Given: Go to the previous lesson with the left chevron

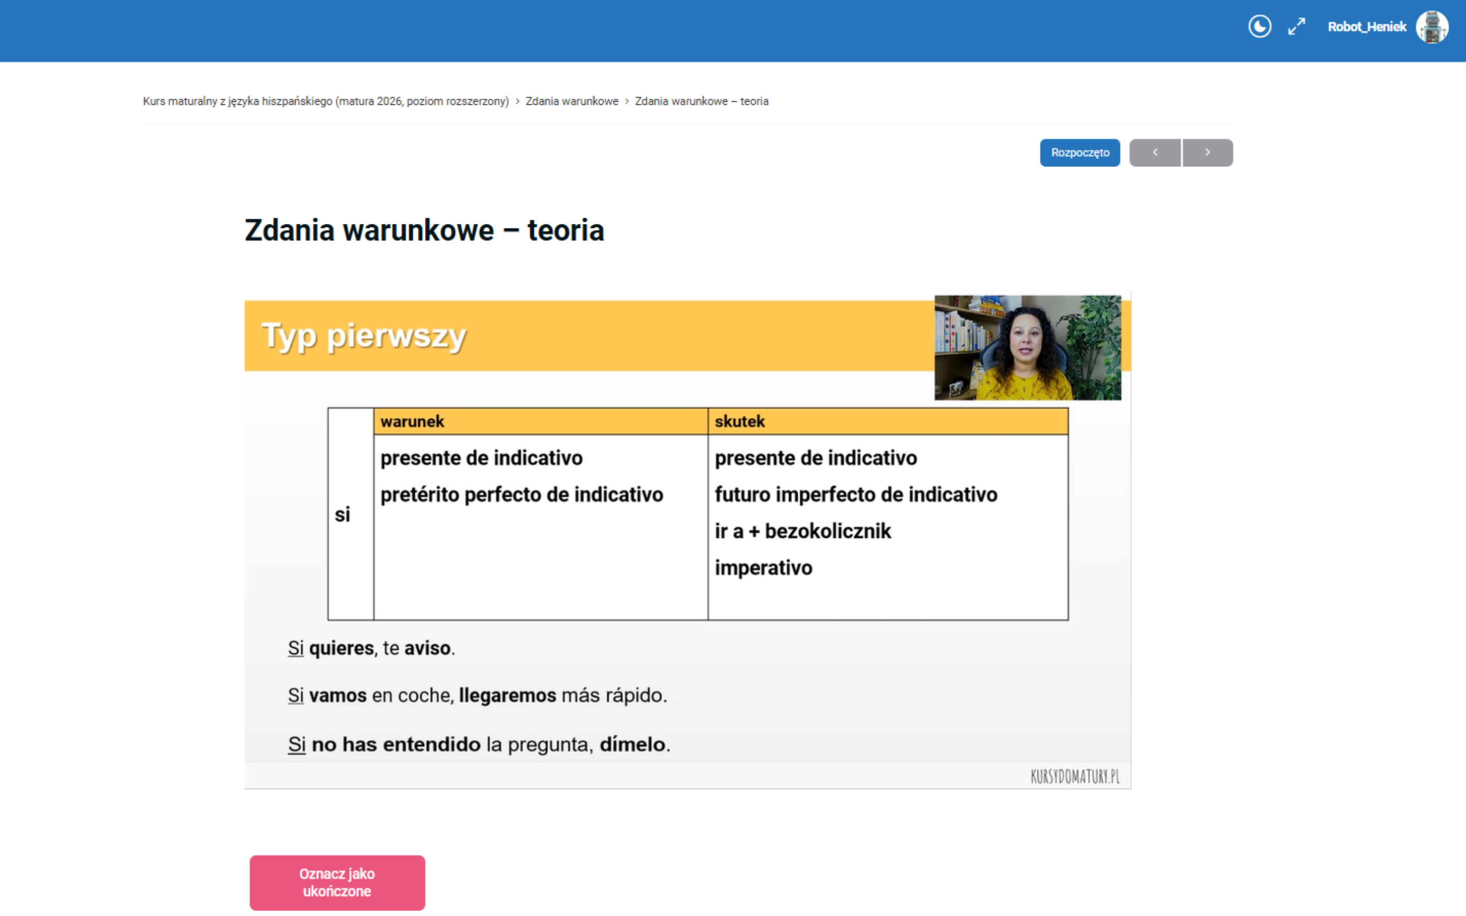Looking at the screenshot, I should tap(1154, 153).
